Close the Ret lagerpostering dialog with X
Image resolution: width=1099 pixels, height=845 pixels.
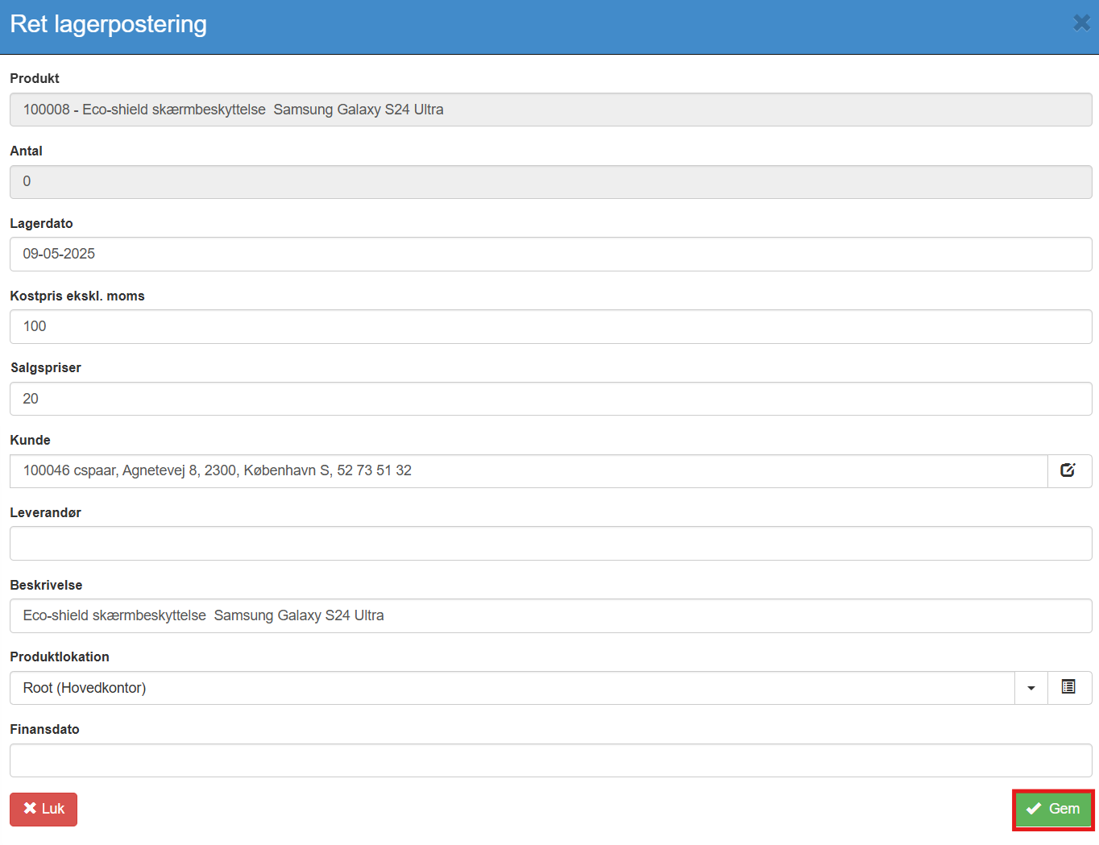1081,23
